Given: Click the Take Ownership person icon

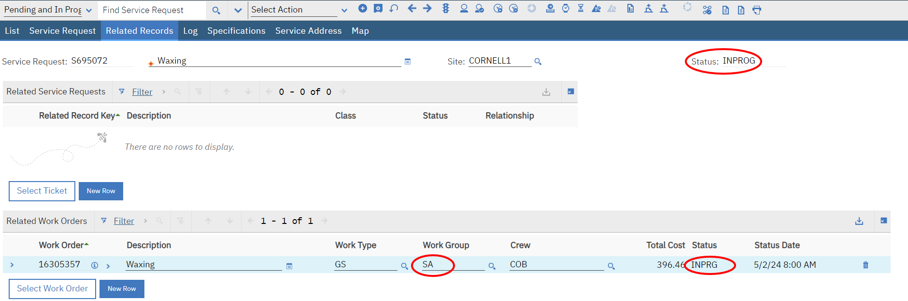Looking at the screenshot, I should pyautogui.click(x=464, y=8).
